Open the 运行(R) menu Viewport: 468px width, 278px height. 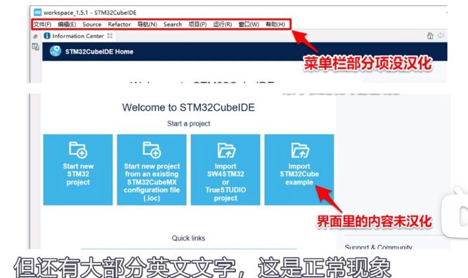222,24
